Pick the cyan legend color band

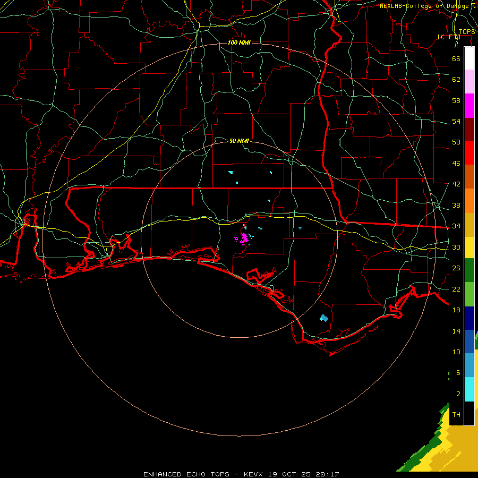(469, 389)
